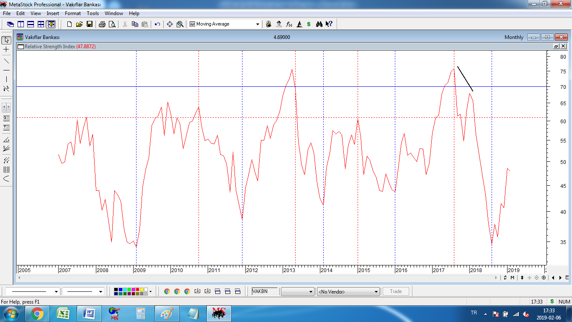Open The Explorer binoculars icon
The height and width of the screenshot is (322, 572).
coord(319,24)
